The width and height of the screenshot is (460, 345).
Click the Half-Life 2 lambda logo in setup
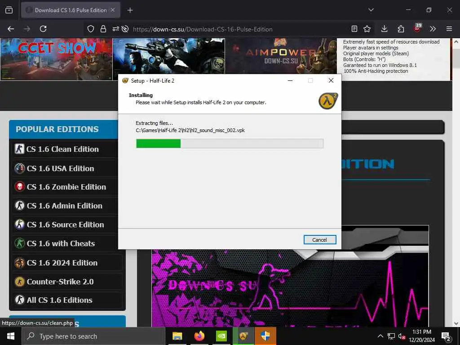point(328,101)
